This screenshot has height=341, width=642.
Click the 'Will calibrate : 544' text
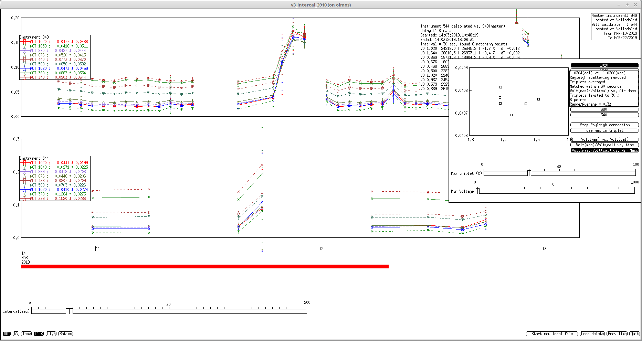pyautogui.click(x=614, y=24)
